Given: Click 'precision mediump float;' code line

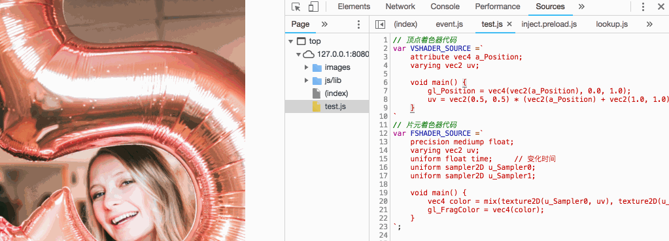Looking at the screenshot, I should tap(462, 142).
